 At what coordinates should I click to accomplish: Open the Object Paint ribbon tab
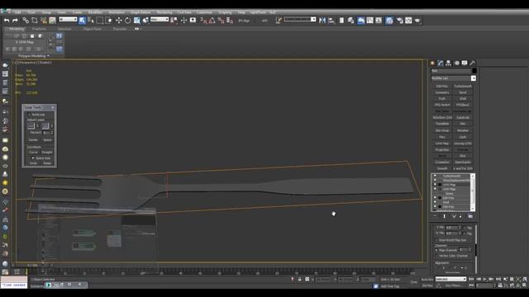click(x=92, y=29)
